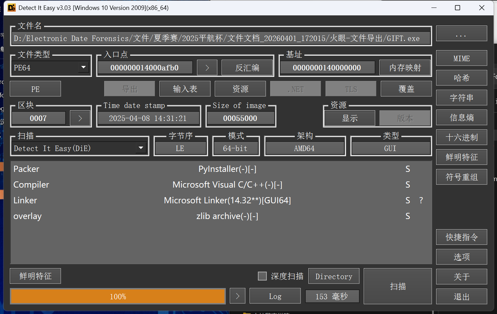497x314 pixels.
Task: Click the AMD64 architecture button
Action: [305, 148]
